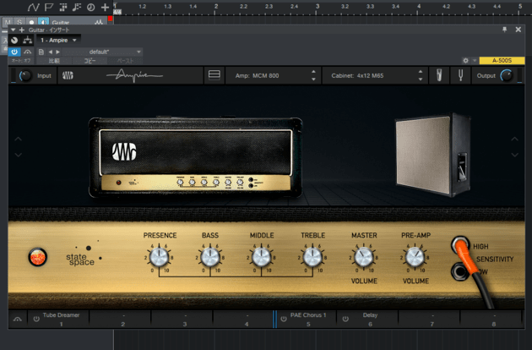Click the PreSonus logo icon

68,75
